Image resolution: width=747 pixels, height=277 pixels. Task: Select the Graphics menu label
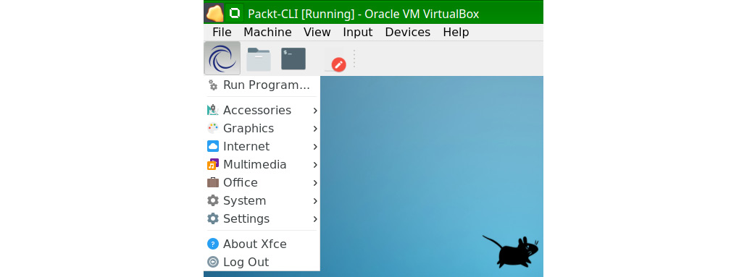[x=249, y=129]
